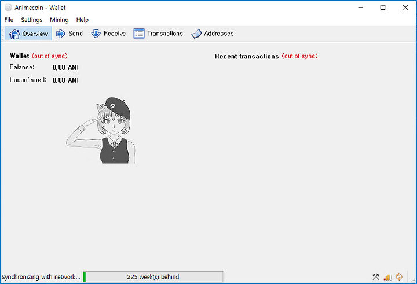417x284 pixels.
Task: Maximize the Animecoin wallet window
Action: click(383, 8)
